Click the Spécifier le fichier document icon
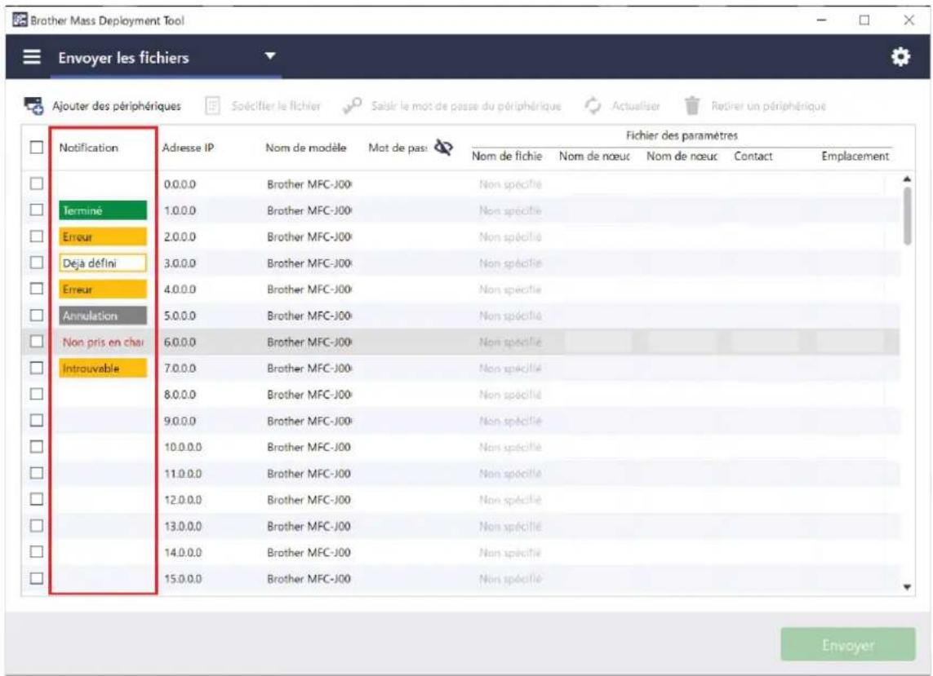The width and height of the screenshot is (933, 676). (x=212, y=106)
